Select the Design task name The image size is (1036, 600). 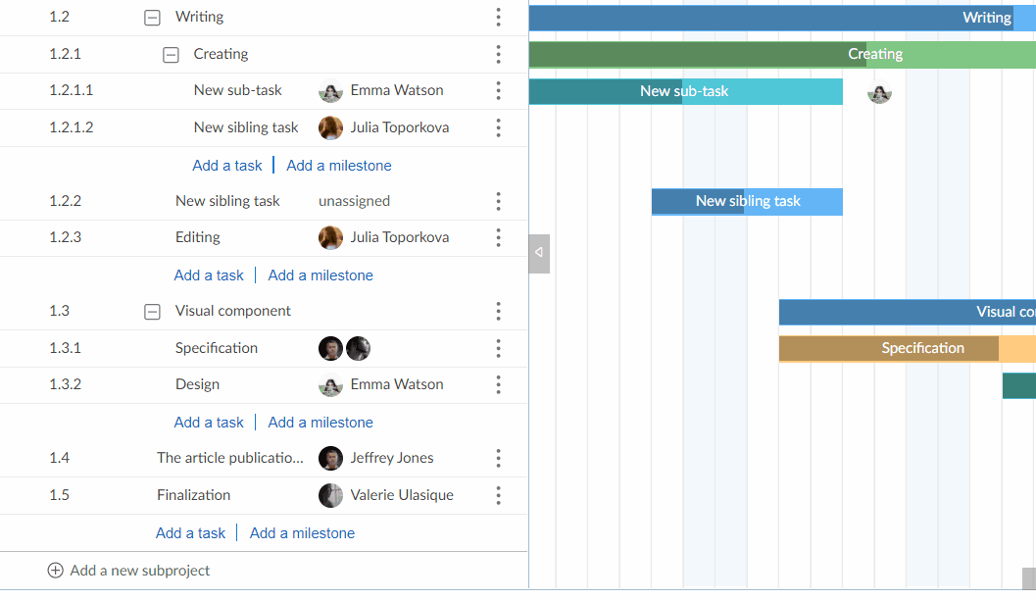[x=197, y=384]
